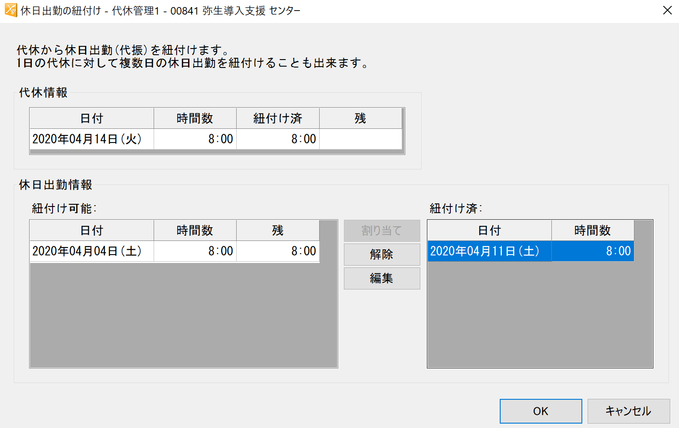The height and width of the screenshot is (428, 679).
Task: Click 時間数 header in 紐付け可能 list
Action: (x=195, y=230)
